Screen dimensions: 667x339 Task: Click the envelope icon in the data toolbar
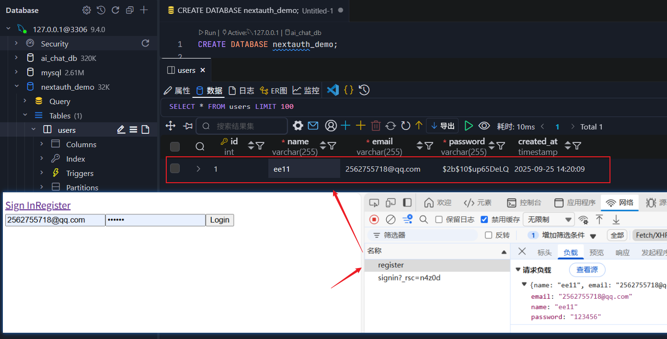coord(313,126)
